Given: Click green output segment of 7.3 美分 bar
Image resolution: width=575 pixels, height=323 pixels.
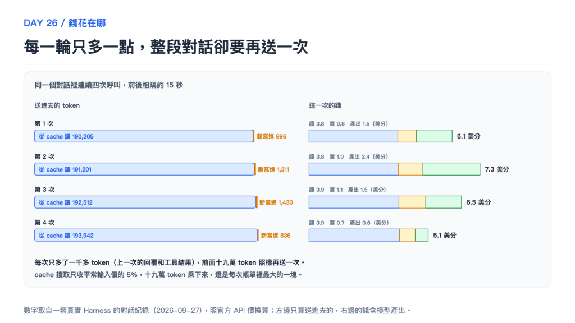Looking at the screenshot, I should point(451,169).
